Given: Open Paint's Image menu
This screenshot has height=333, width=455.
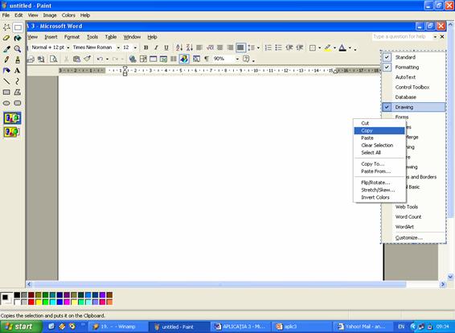Looking at the screenshot, I should pyautogui.click(x=50, y=15).
